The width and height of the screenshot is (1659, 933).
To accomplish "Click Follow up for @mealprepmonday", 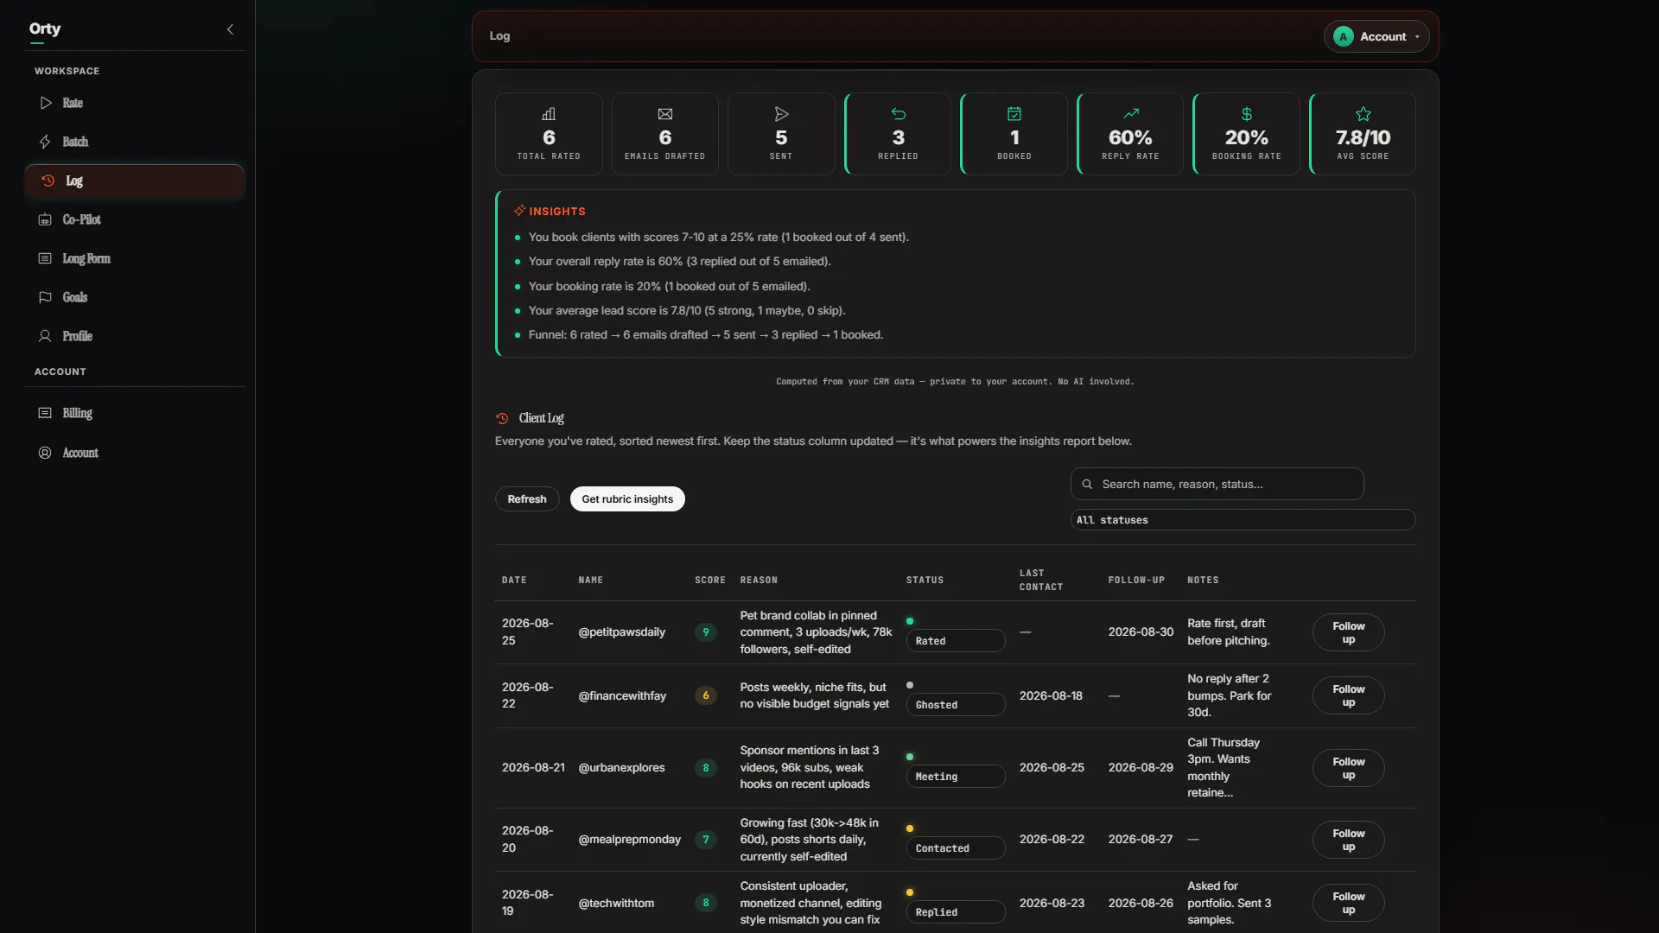I will [x=1348, y=840].
